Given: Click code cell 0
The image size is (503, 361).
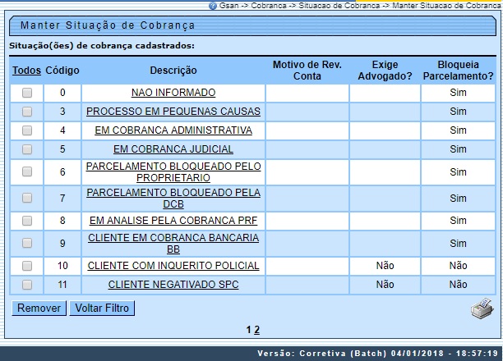Looking at the screenshot, I should (x=62, y=93).
